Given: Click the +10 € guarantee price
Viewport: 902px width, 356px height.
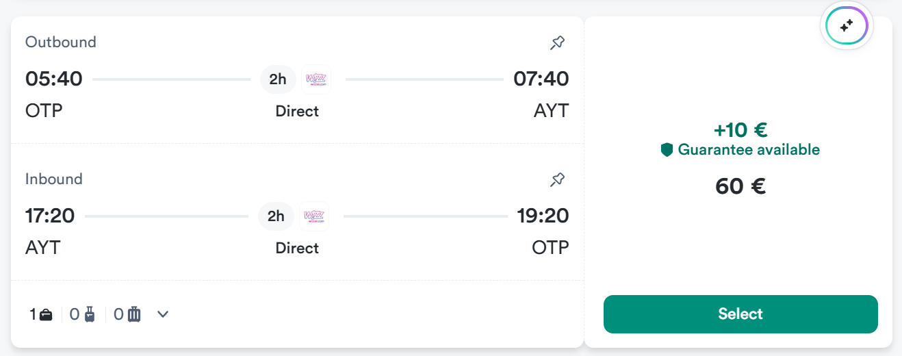Looking at the screenshot, I should pos(740,130).
